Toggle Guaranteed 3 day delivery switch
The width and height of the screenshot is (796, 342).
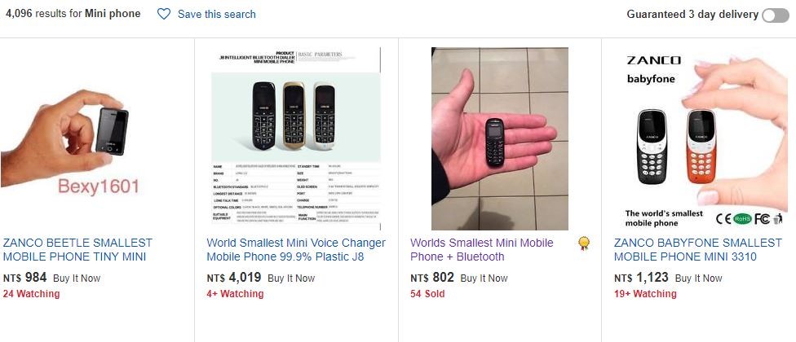pos(775,15)
